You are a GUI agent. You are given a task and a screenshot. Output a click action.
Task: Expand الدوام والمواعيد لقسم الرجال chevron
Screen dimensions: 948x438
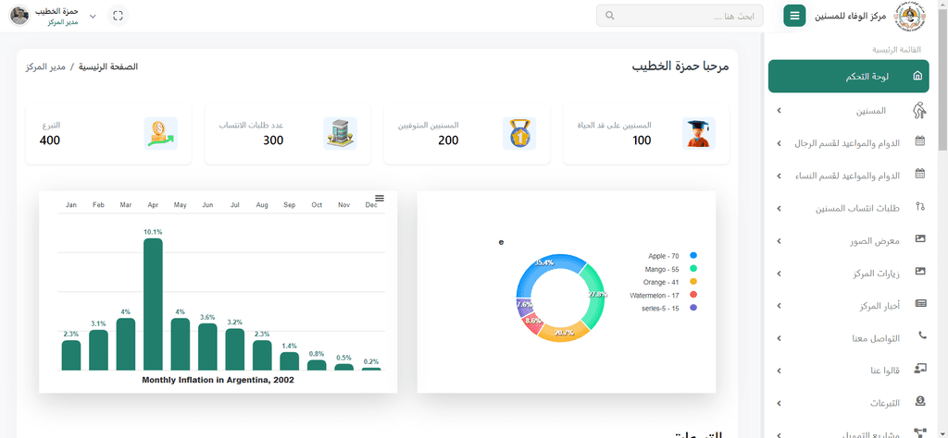tap(779, 143)
